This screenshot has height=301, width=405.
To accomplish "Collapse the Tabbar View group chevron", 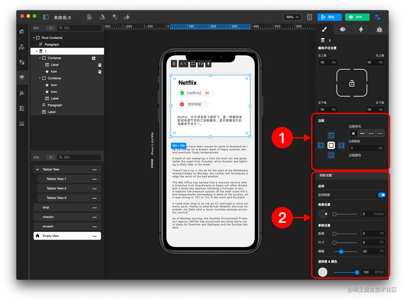I will tap(37, 170).
